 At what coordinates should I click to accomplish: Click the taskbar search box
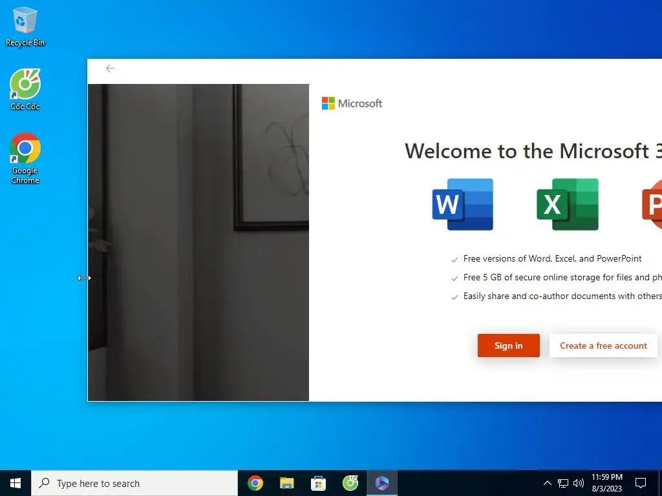(x=134, y=483)
